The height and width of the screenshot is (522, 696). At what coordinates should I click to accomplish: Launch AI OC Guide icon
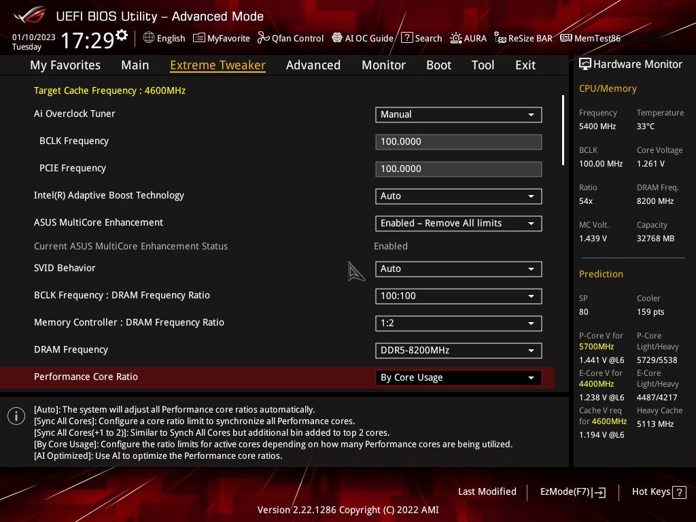[x=337, y=38]
